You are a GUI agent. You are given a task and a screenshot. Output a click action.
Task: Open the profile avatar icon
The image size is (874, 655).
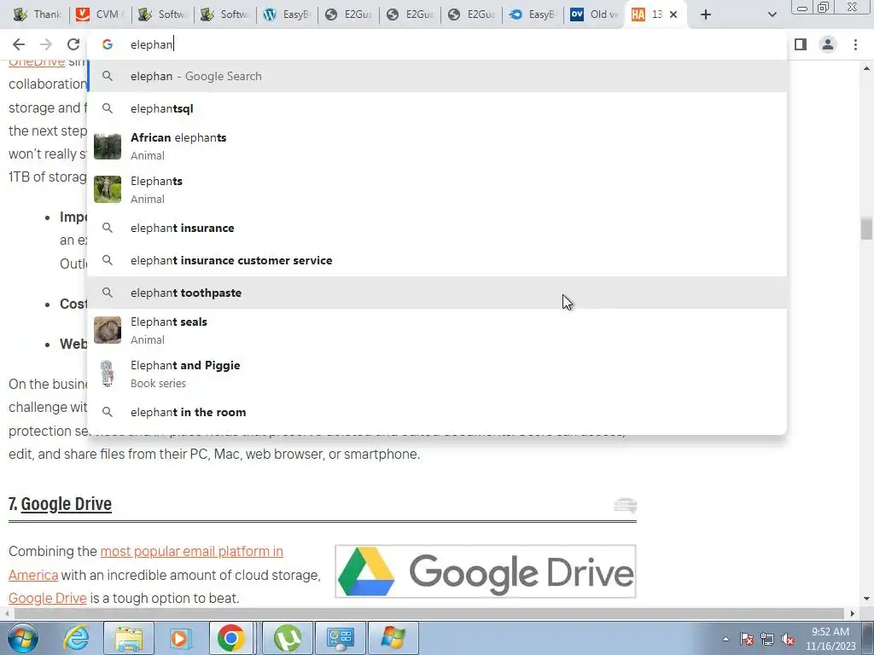tap(828, 44)
